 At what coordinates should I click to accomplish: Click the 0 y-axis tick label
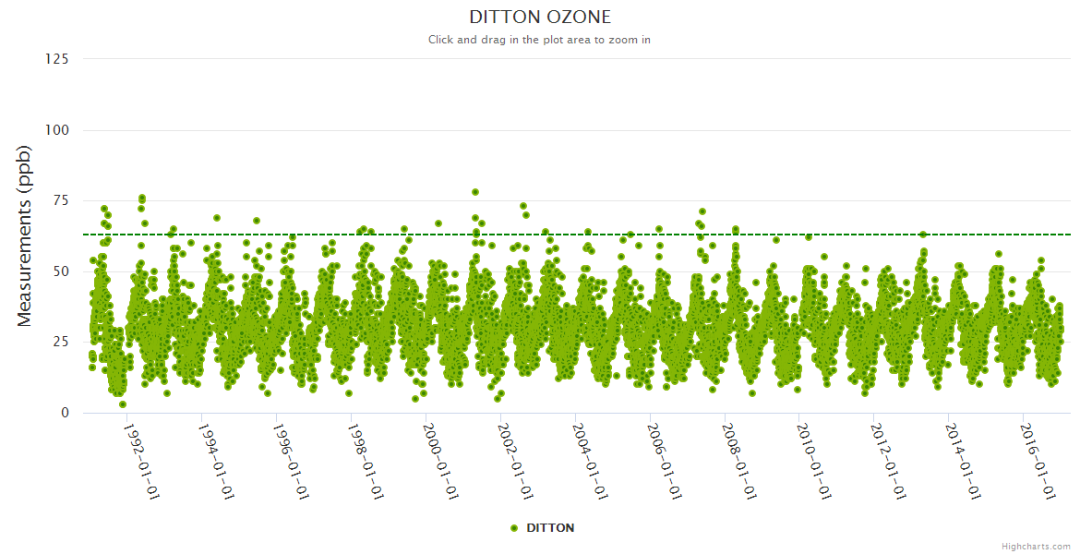click(65, 413)
